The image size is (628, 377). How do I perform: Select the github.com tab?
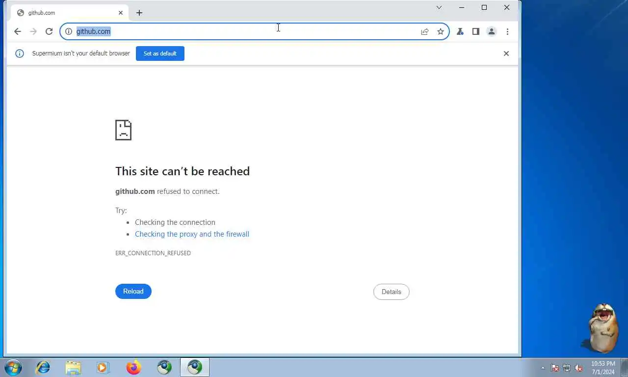[x=70, y=13]
